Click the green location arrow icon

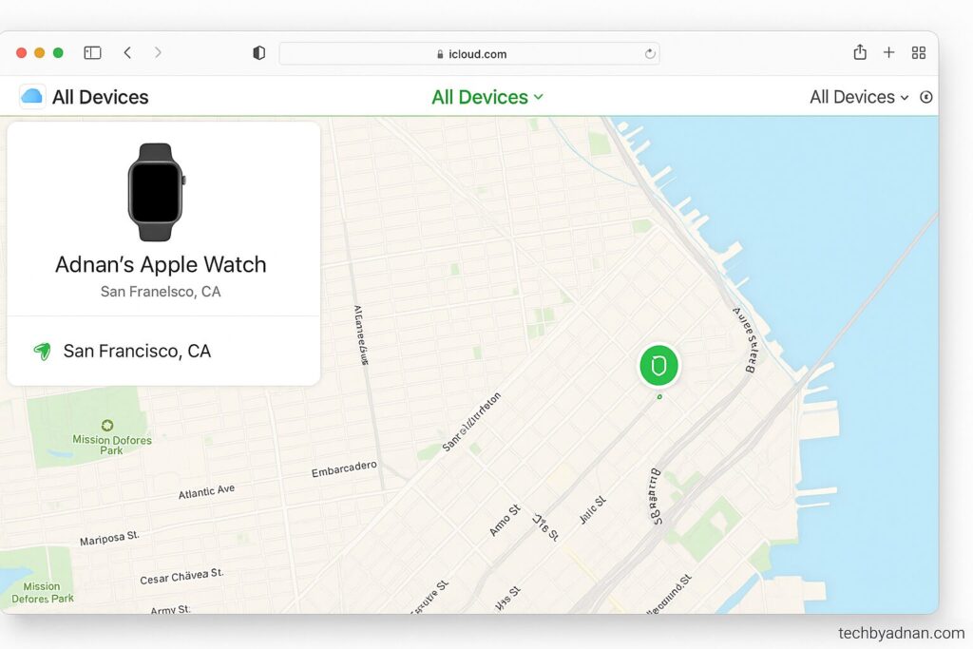(x=42, y=352)
